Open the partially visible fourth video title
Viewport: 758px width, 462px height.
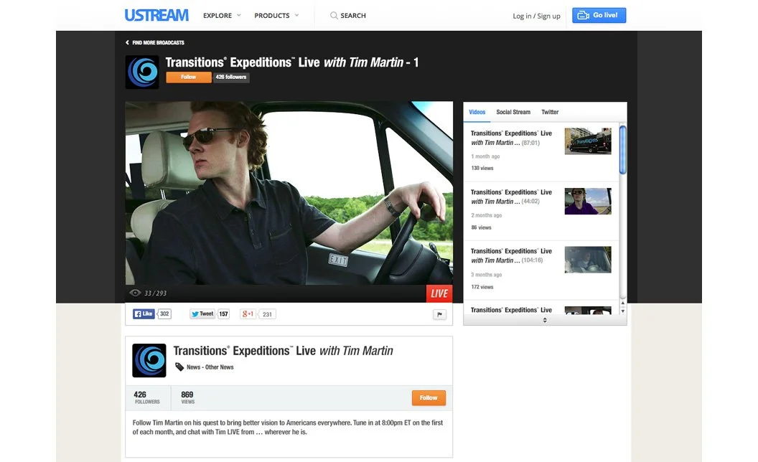click(x=512, y=310)
